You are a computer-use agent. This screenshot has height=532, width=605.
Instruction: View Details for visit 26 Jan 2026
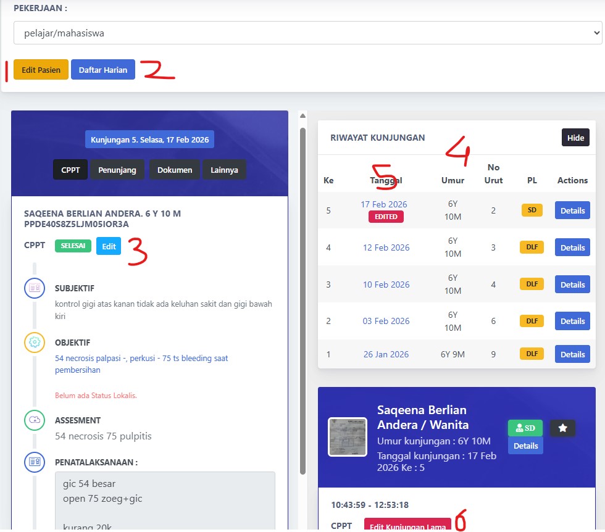click(x=572, y=354)
